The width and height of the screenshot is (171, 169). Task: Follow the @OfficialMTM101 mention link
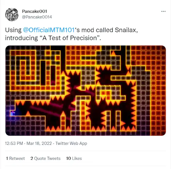click(x=49, y=30)
